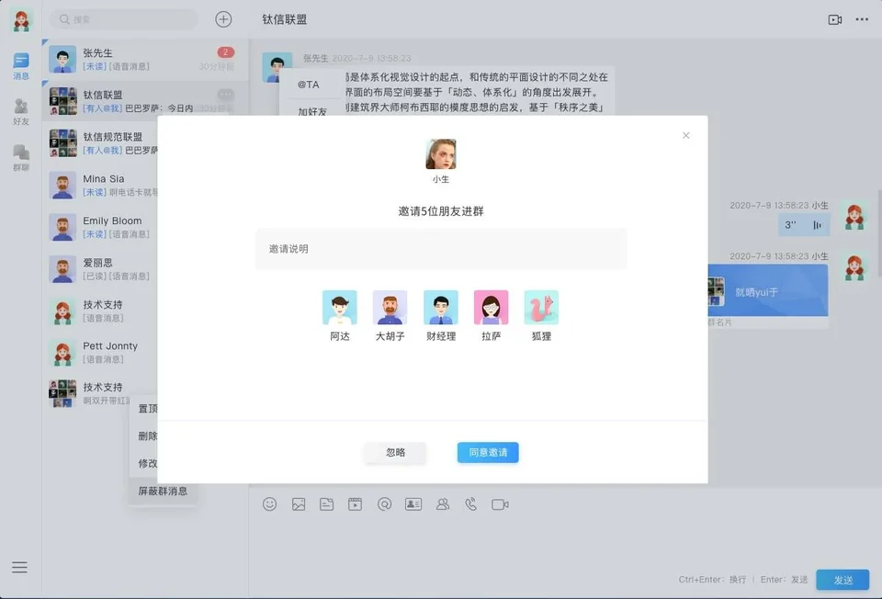The image size is (882, 599).
Task: Open the emoji picker icon
Action: click(269, 504)
